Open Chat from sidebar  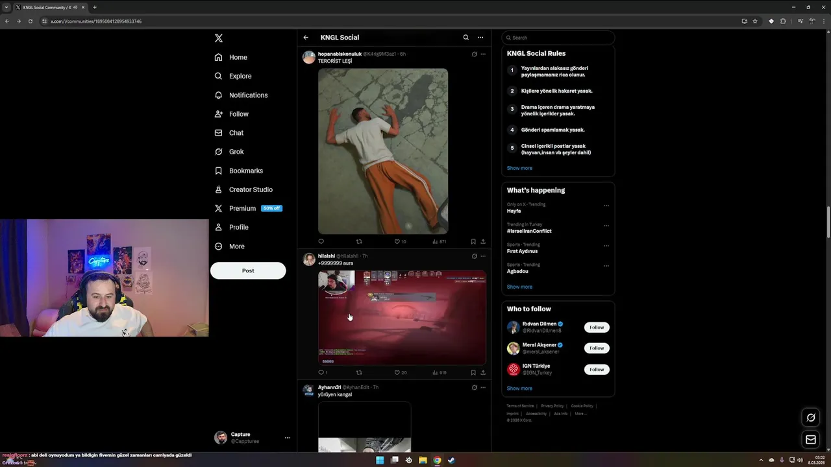229,132
